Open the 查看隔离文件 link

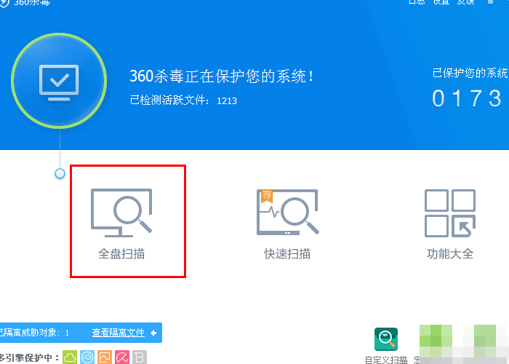(x=118, y=333)
